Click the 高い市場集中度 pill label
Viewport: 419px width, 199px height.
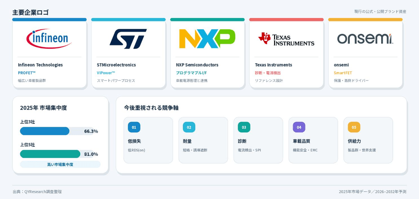tap(60, 164)
